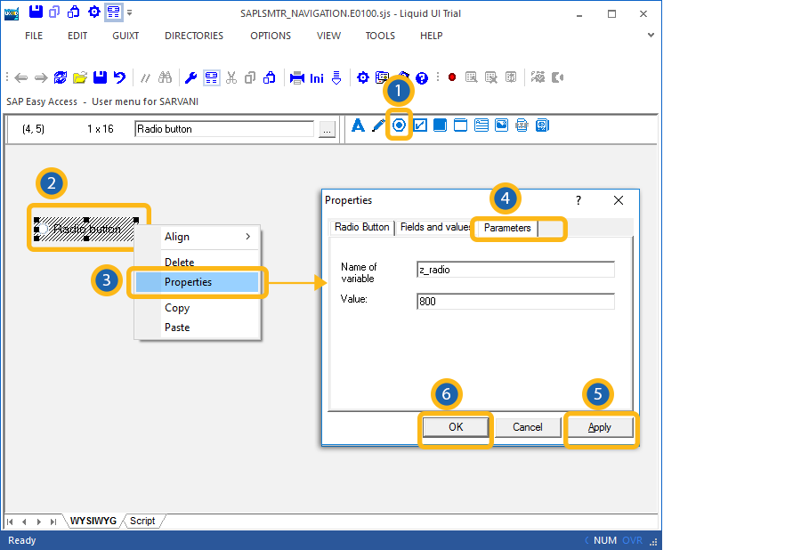Click the Name of variable field
This screenshot has width=801, height=550.
click(x=515, y=270)
